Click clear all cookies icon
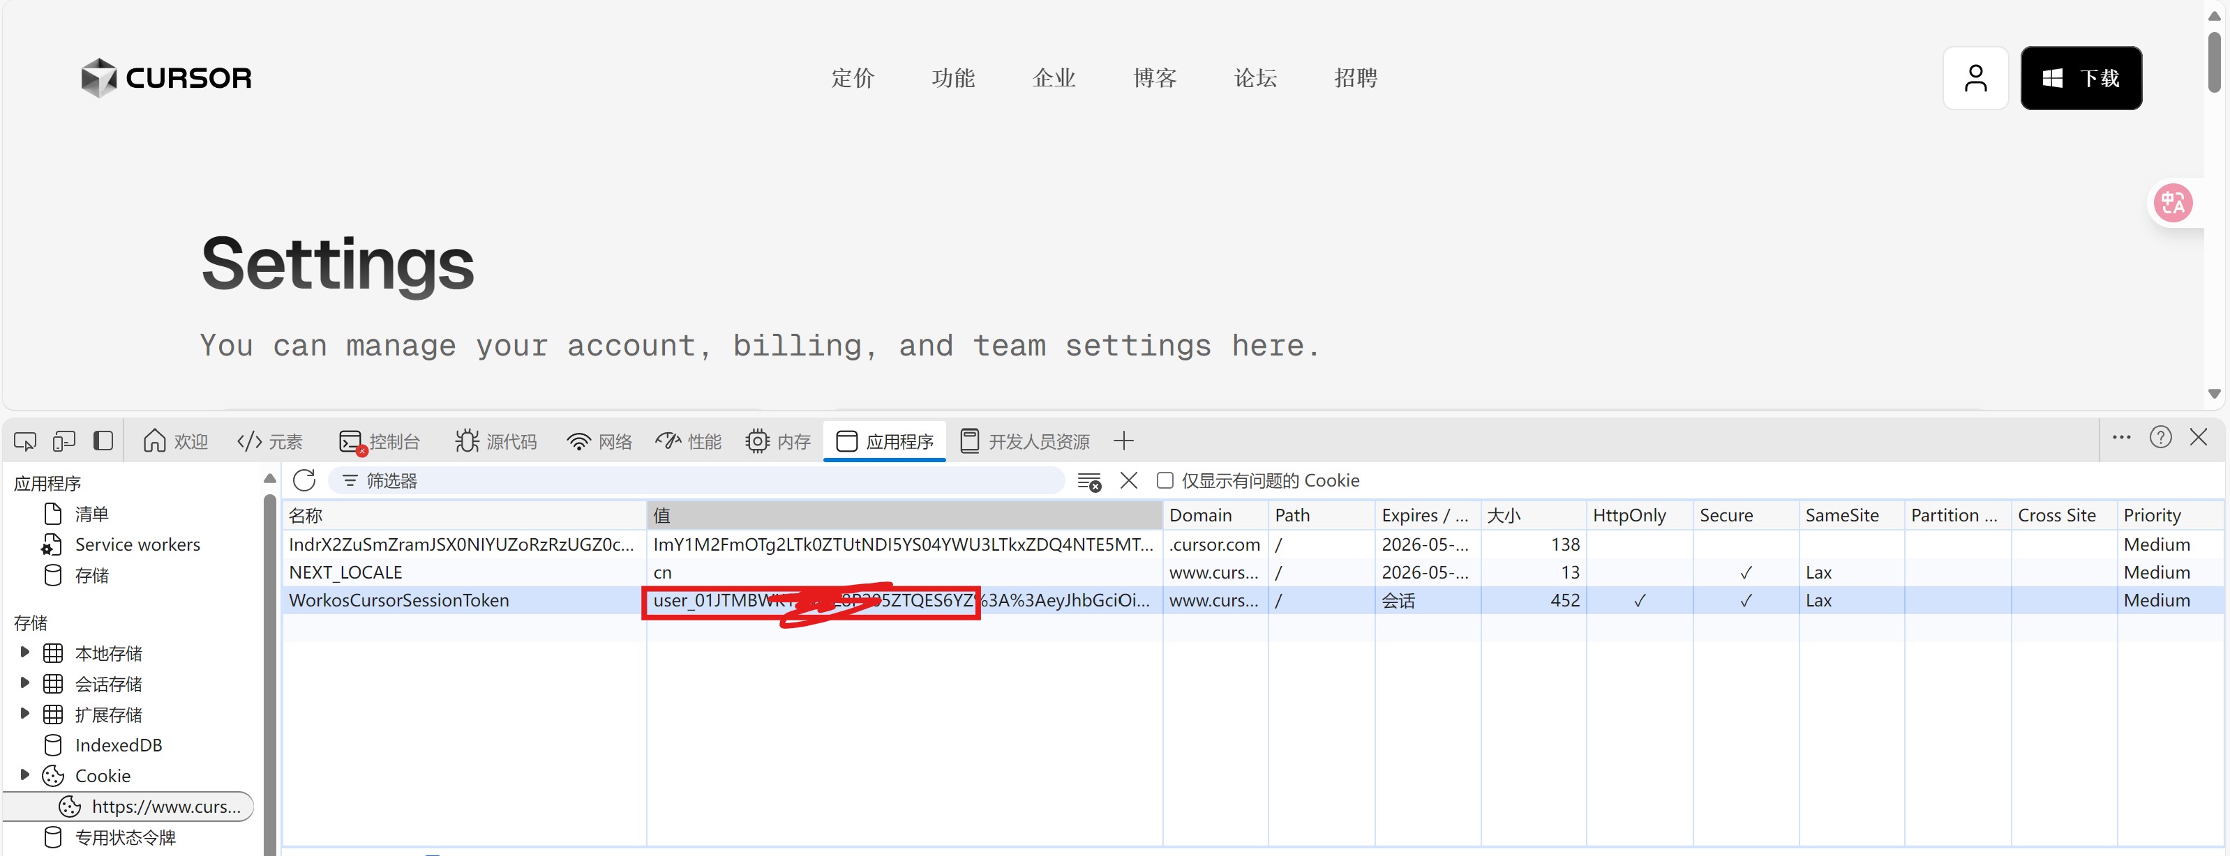 [x=1089, y=482]
